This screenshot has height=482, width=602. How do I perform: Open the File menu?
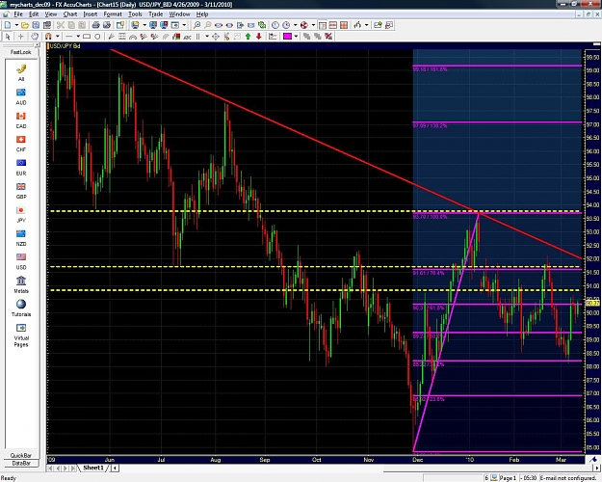pyautogui.click(x=18, y=14)
